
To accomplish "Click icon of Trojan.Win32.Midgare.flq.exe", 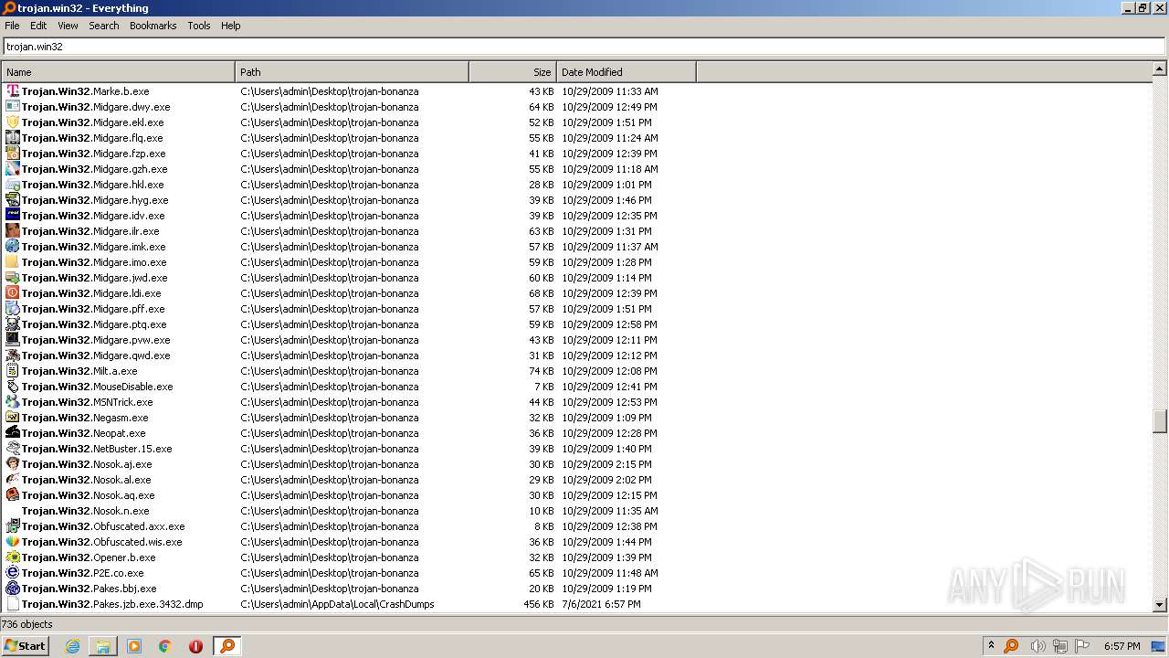I will tap(13, 138).
